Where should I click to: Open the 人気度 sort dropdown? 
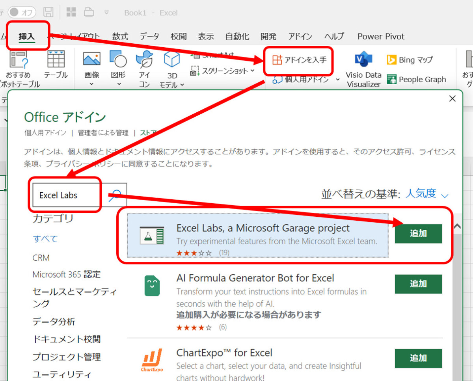[x=427, y=194]
